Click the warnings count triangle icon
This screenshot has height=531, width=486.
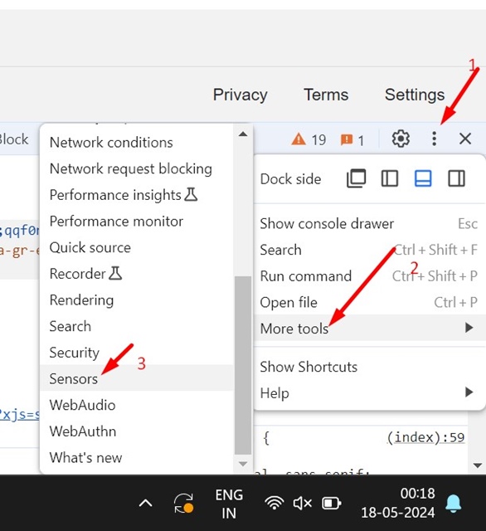[x=299, y=139]
